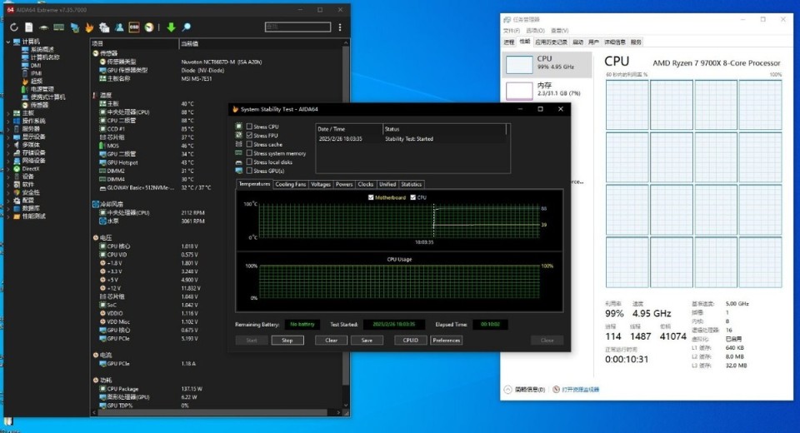Click the Stop button in Stability Test
Image resolution: width=800 pixels, height=433 pixels.
(x=287, y=341)
